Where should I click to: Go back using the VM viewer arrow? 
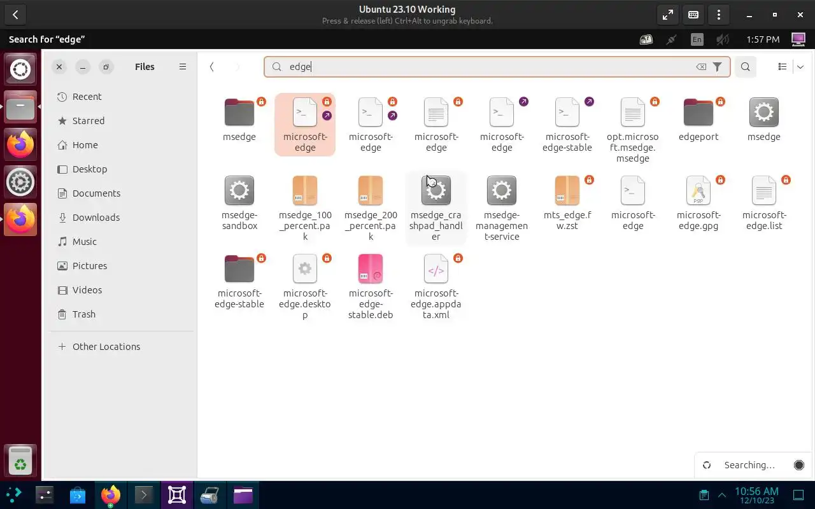15,15
